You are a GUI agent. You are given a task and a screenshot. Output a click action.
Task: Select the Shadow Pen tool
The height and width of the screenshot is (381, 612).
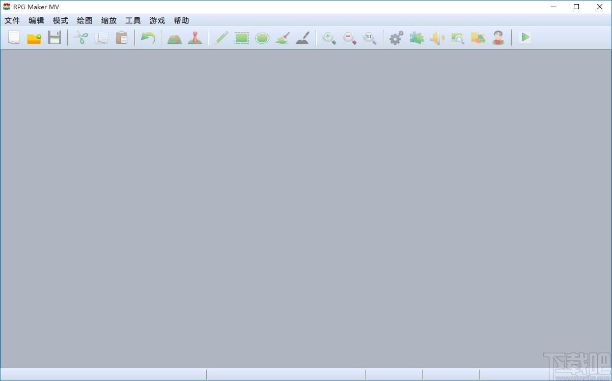[302, 37]
